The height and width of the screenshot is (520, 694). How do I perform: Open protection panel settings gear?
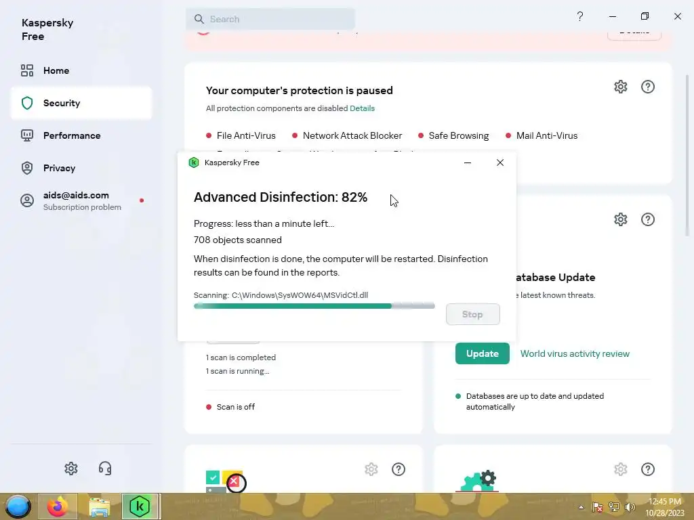(621, 87)
